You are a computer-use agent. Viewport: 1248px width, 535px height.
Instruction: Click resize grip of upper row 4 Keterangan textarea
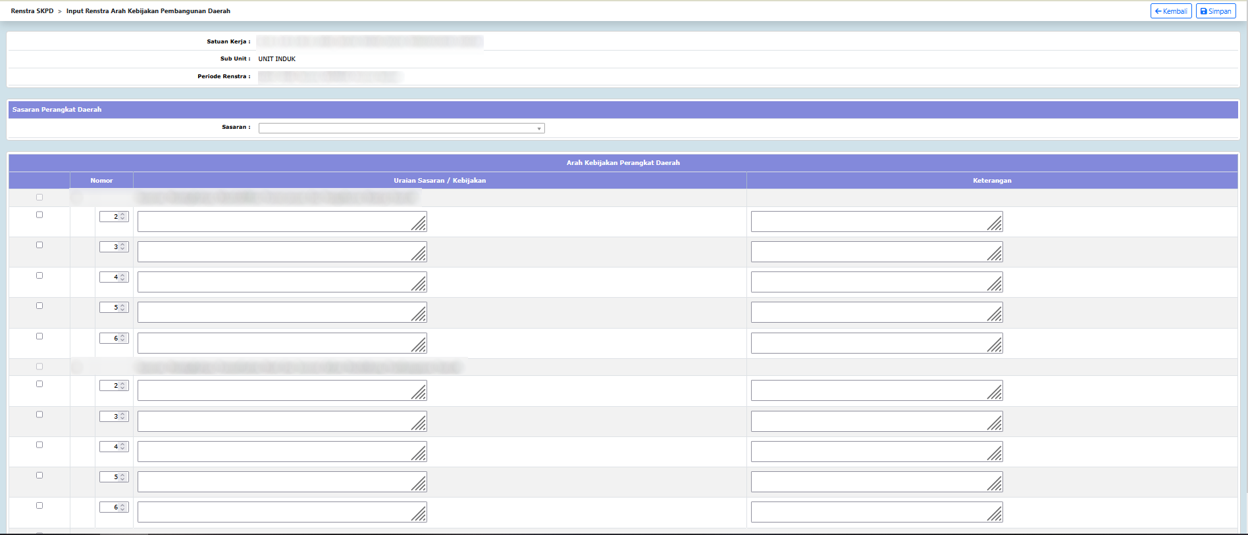tap(995, 284)
